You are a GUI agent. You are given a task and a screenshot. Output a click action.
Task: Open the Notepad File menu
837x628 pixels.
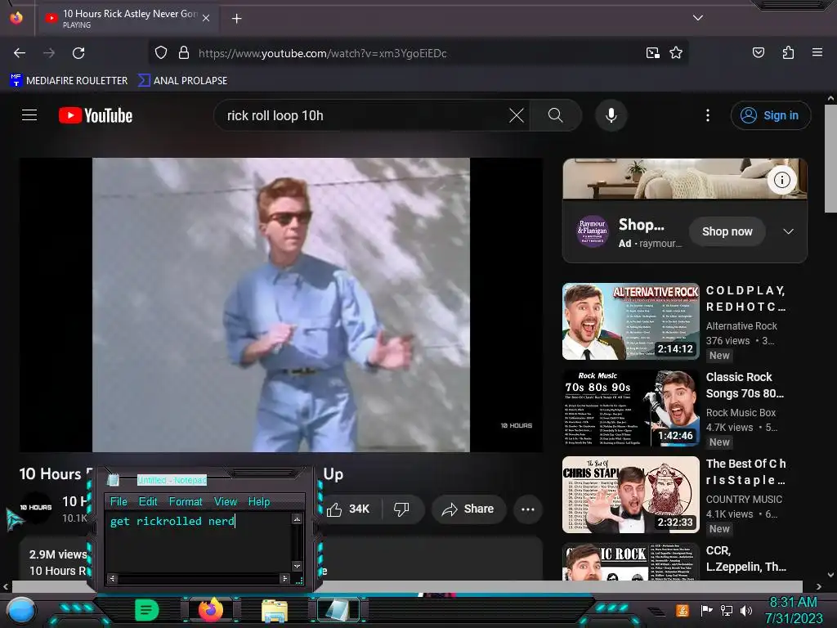coord(119,501)
